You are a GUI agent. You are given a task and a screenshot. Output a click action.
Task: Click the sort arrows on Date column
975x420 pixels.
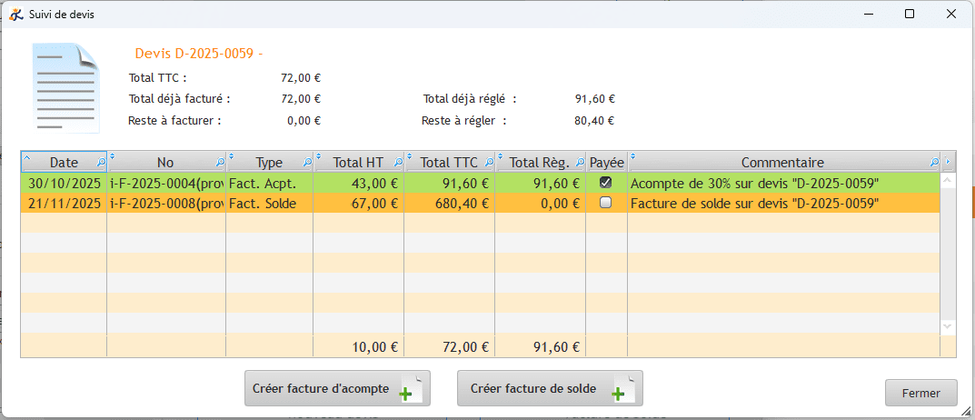(x=26, y=157)
